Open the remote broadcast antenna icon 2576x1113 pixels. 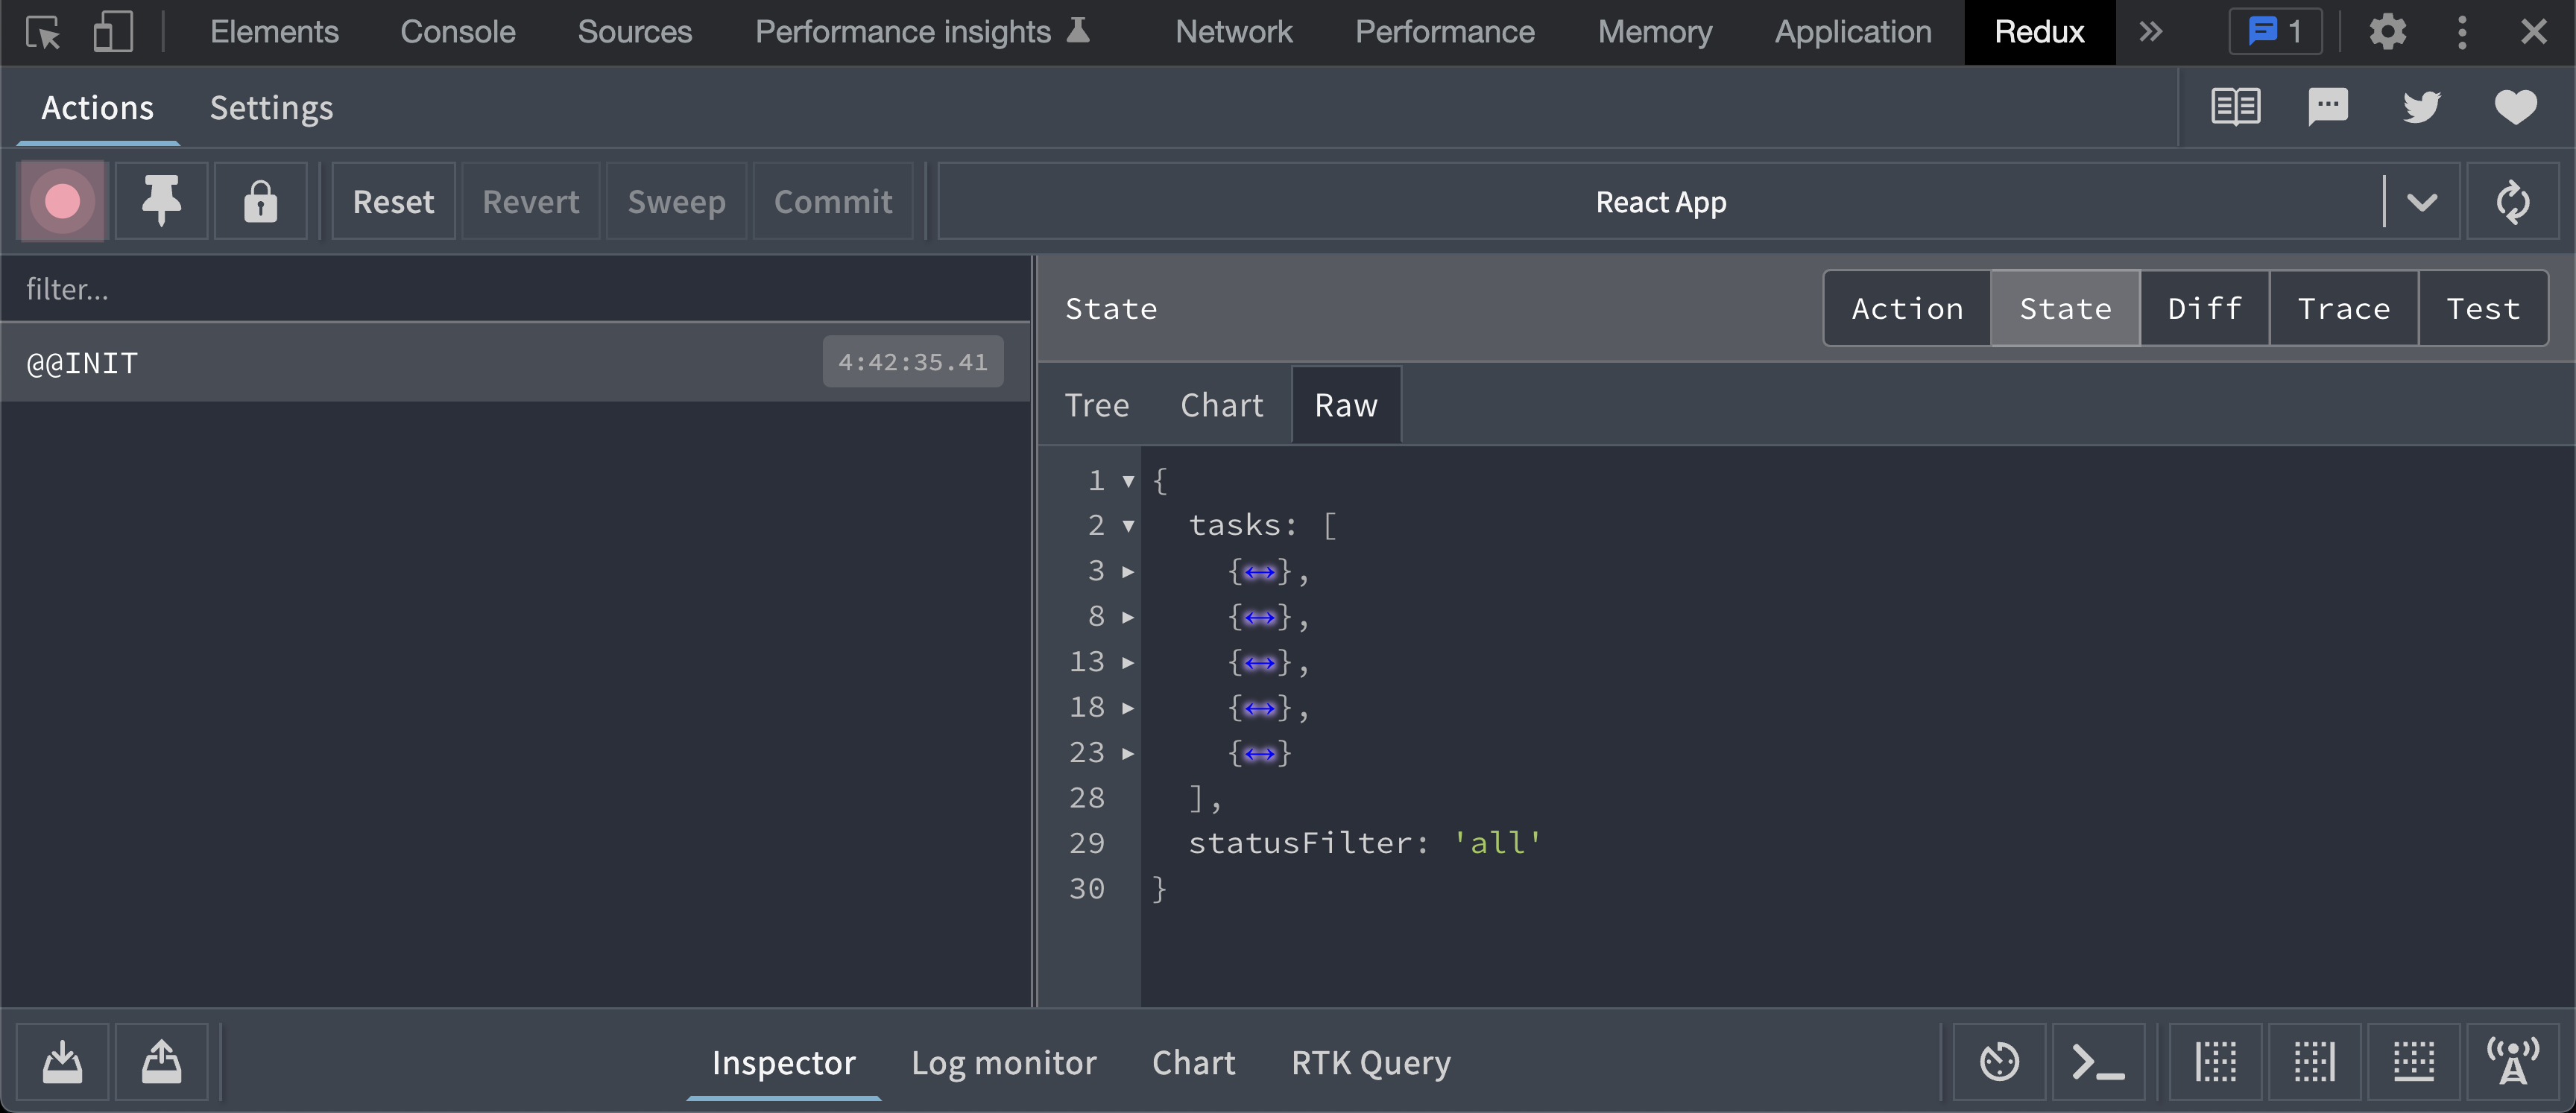tap(2512, 1061)
